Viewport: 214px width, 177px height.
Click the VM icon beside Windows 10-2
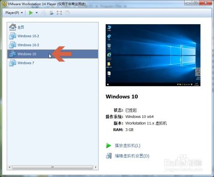click(12, 36)
